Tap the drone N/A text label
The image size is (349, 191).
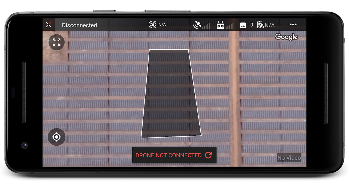[162, 25]
